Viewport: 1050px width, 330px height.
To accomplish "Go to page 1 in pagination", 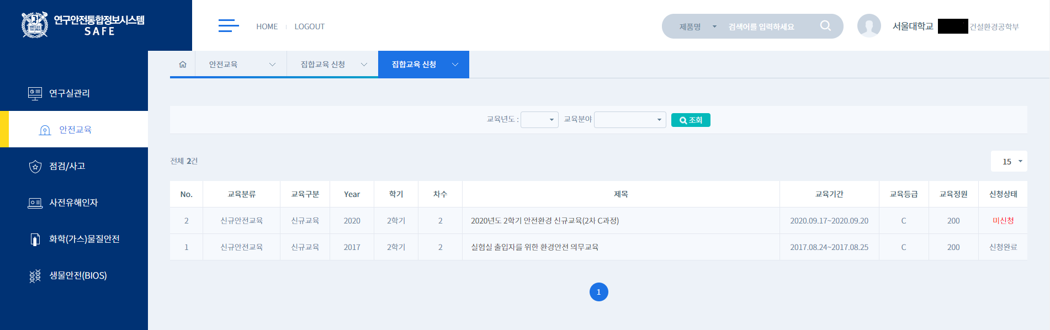I will (598, 292).
